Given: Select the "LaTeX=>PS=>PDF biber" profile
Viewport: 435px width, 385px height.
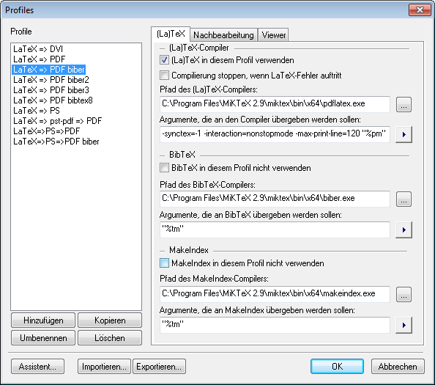Looking at the screenshot, I should pyautogui.click(x=56, y=142).
